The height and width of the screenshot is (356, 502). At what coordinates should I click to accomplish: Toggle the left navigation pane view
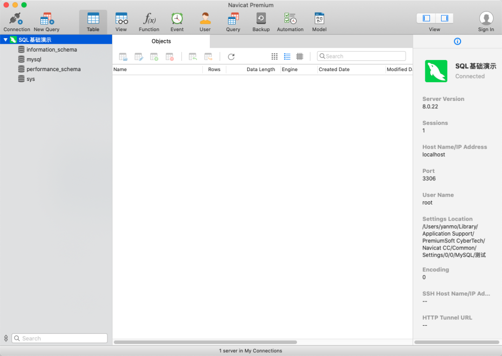[426, 18]
